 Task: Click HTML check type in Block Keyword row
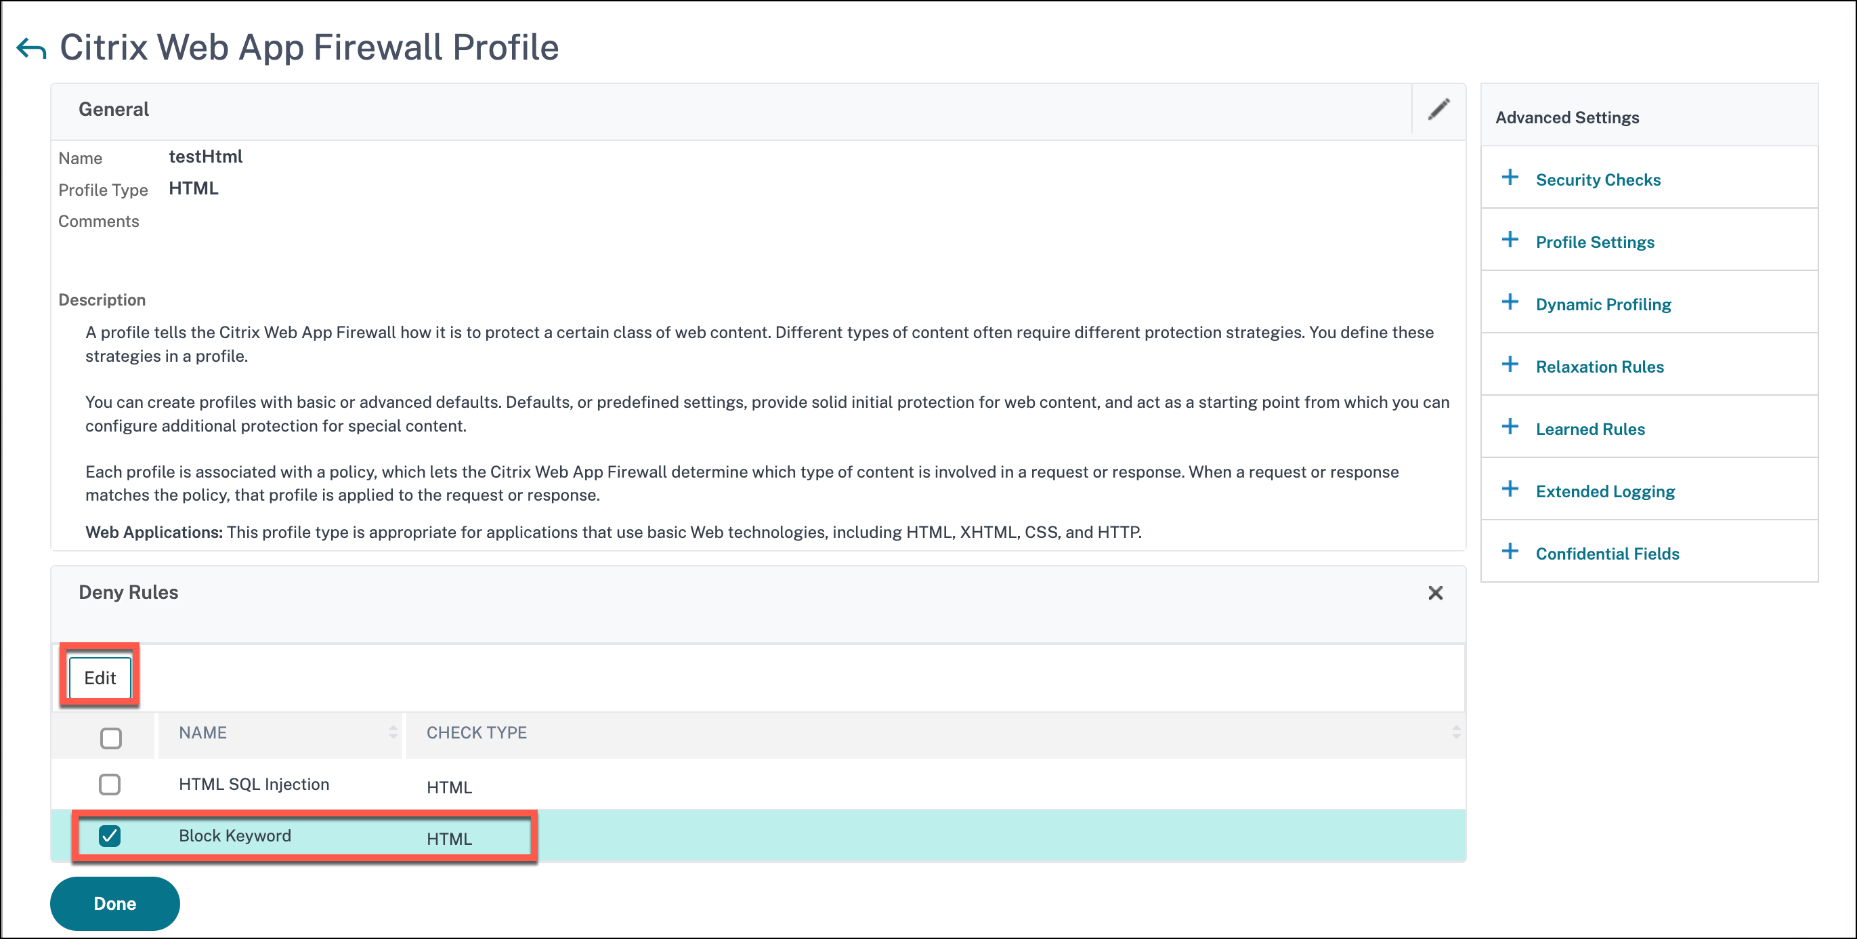point(449,839)
